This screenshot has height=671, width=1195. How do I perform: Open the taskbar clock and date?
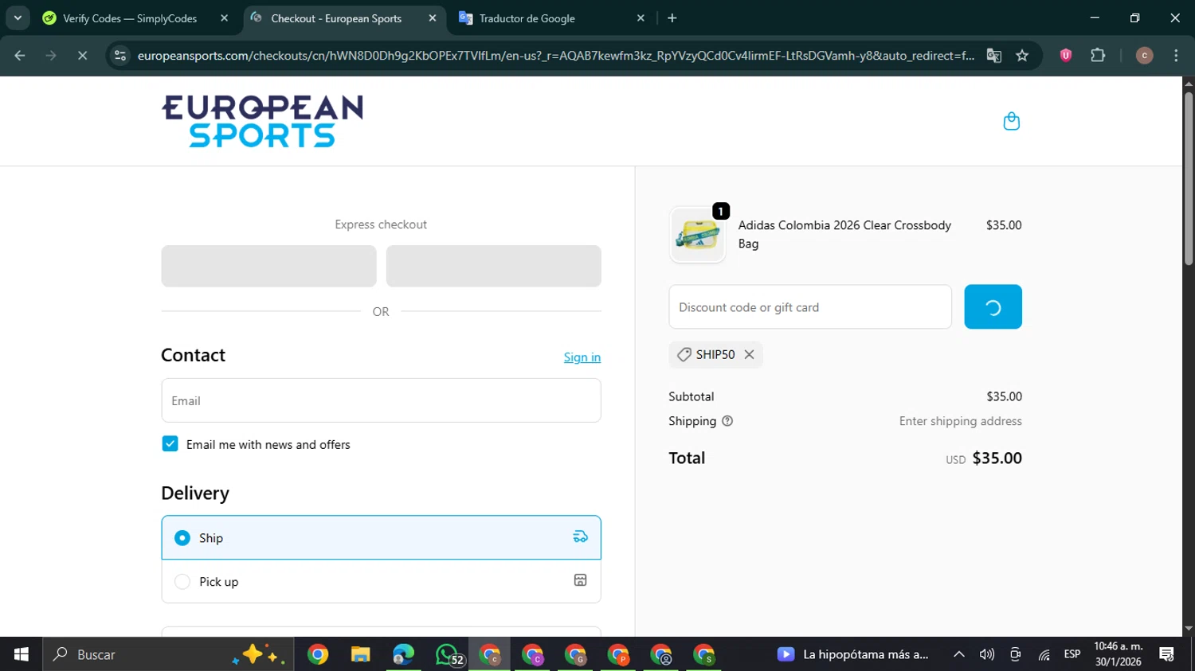click(1118, 654)
